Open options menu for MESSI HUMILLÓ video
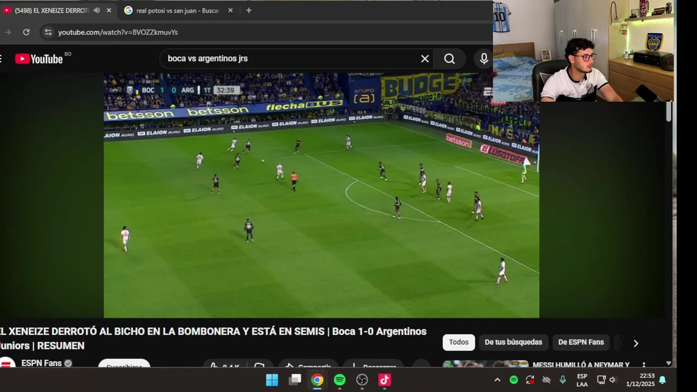Viewport: 697px width, 392px height. 644,365
